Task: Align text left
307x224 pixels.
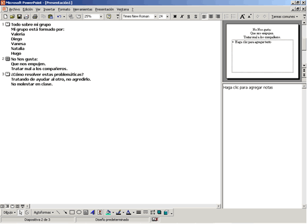Action: (x=204, y=17)
